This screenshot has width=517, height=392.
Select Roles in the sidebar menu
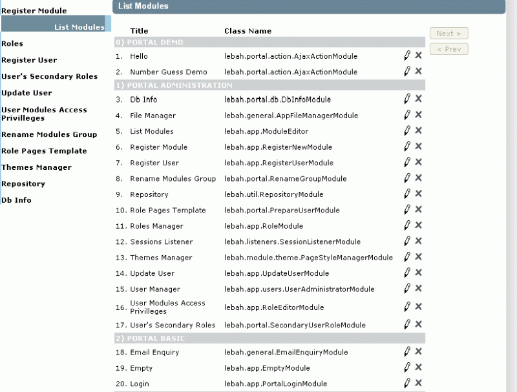tap(13, 43)
